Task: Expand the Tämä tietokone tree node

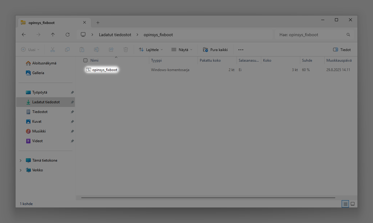Action: (21, 160)
